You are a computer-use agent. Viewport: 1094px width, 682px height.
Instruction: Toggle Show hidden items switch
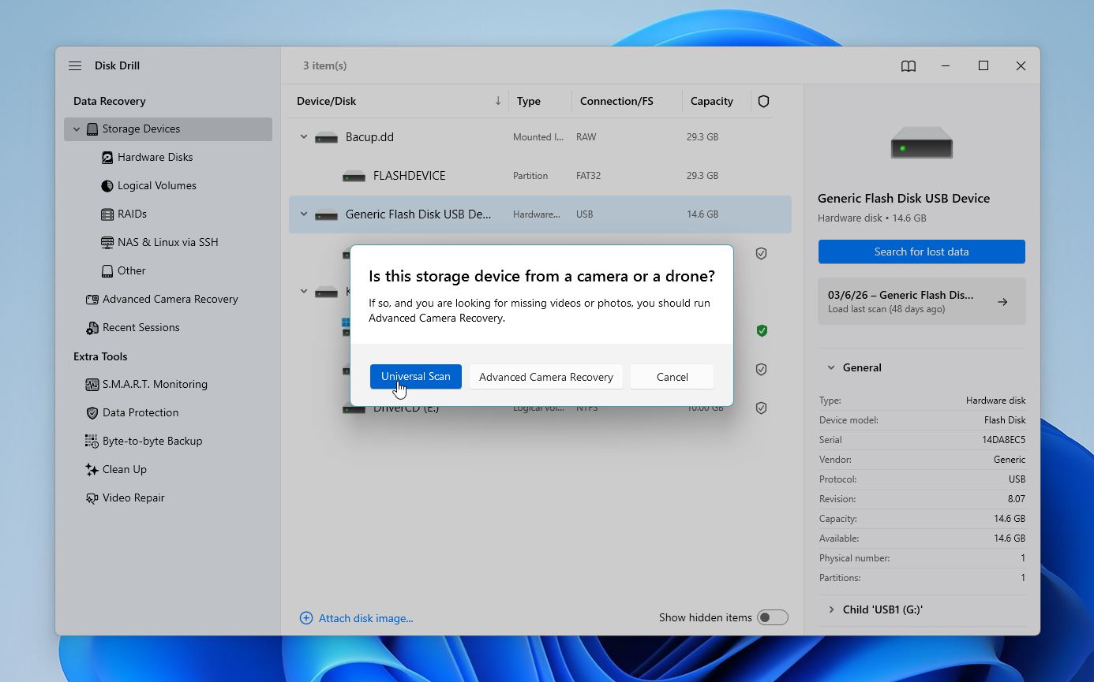pyautogui.click(x=773, y=617)
